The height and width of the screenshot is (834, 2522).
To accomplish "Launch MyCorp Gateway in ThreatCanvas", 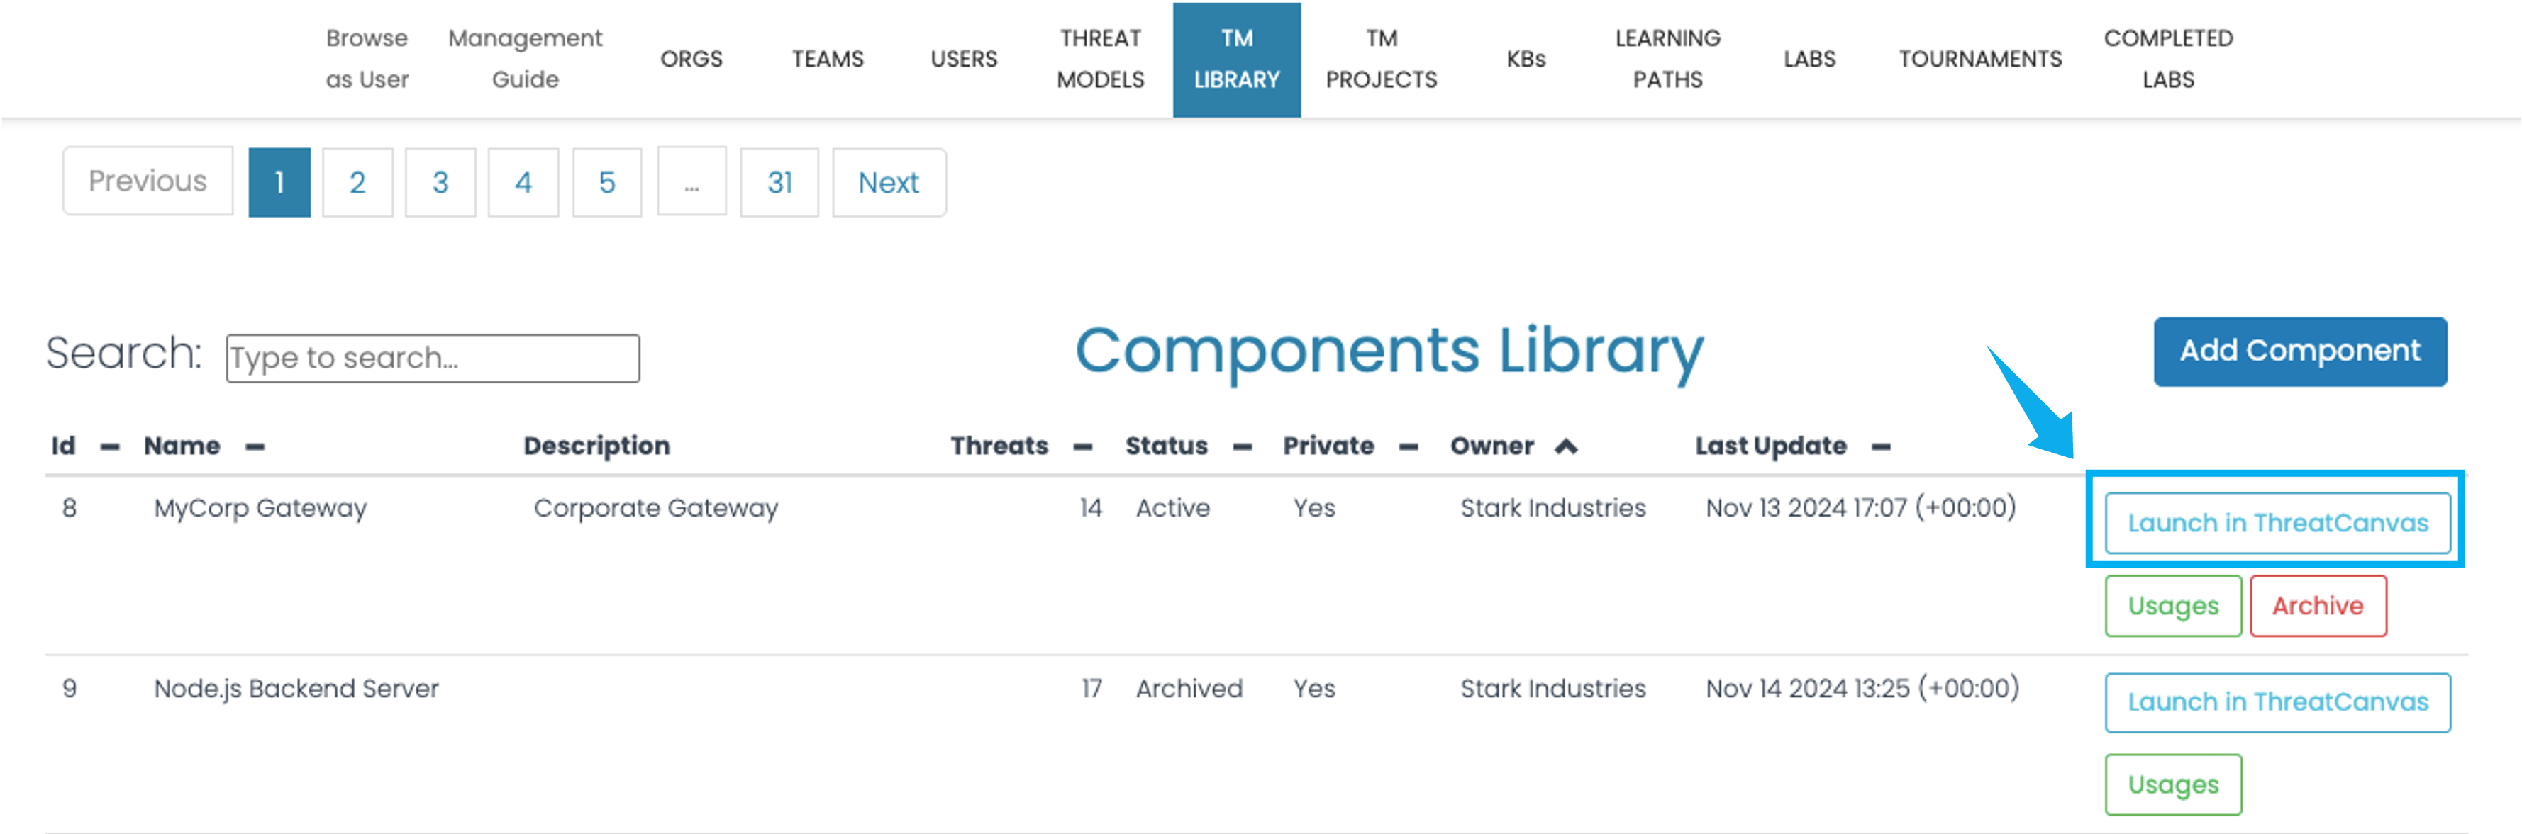I will 2277,523.
